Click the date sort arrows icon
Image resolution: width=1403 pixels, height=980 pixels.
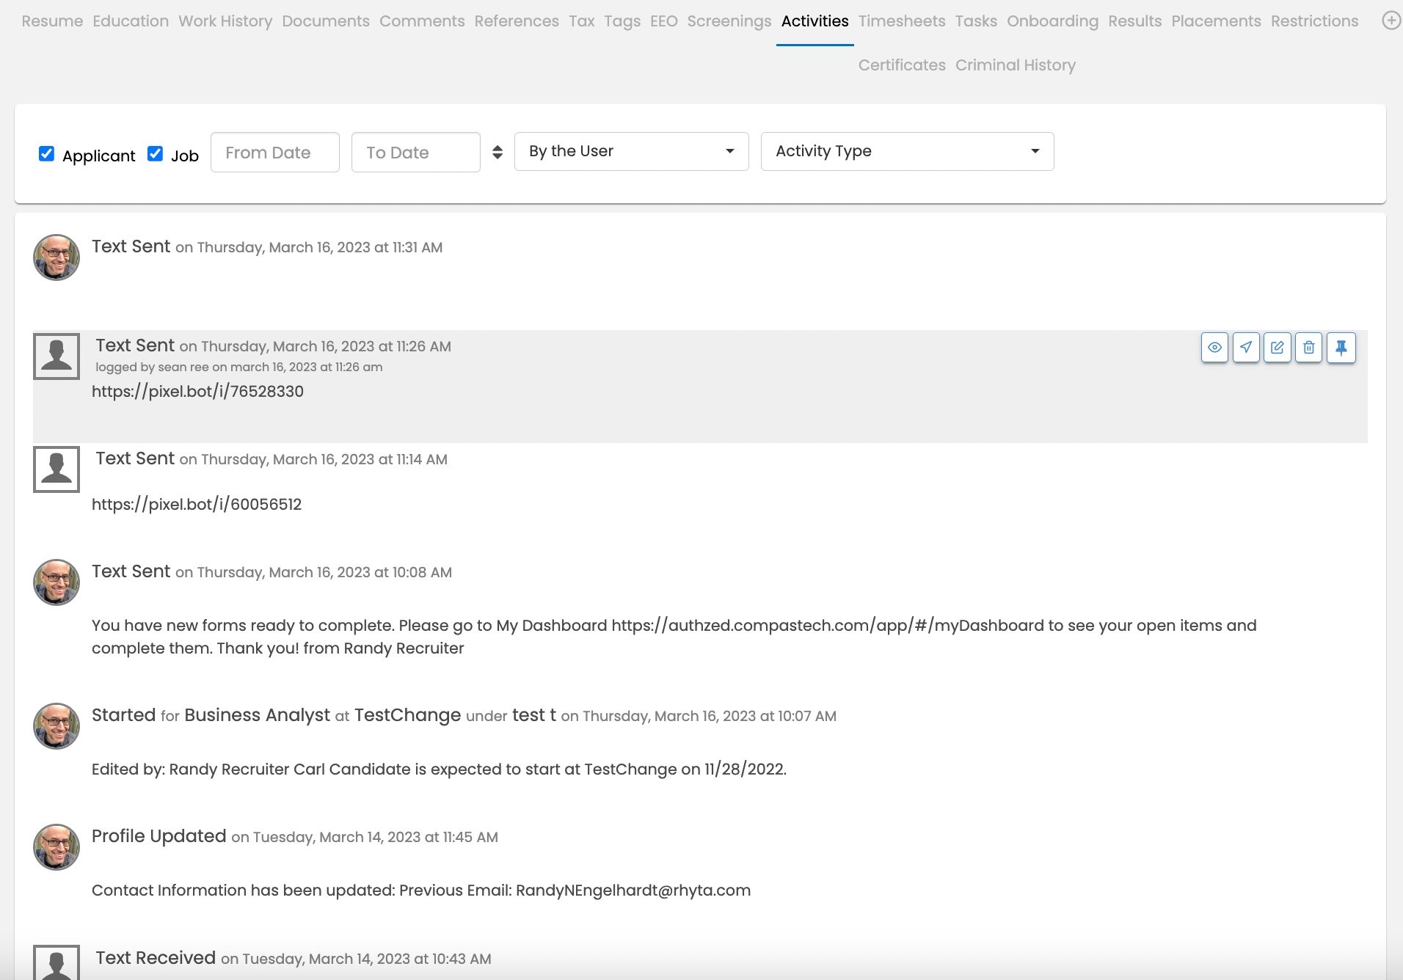(498, 152)
